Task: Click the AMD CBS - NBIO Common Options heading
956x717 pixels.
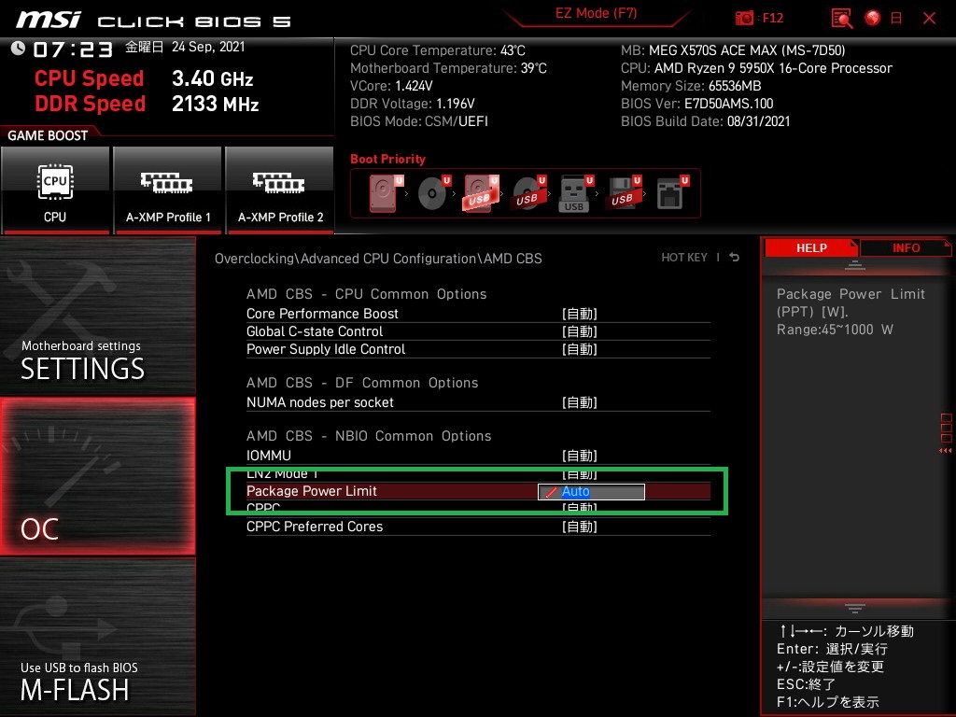Action: pos(369,436)
